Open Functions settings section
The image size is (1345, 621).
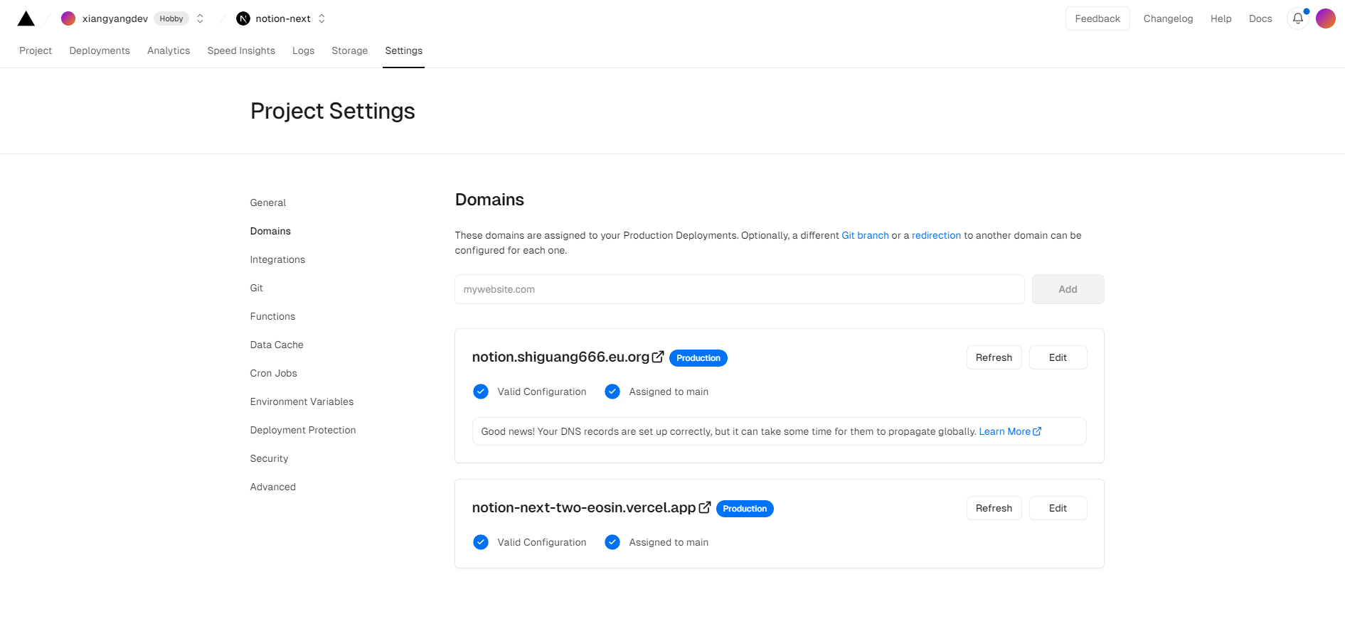tap(272, 316)
